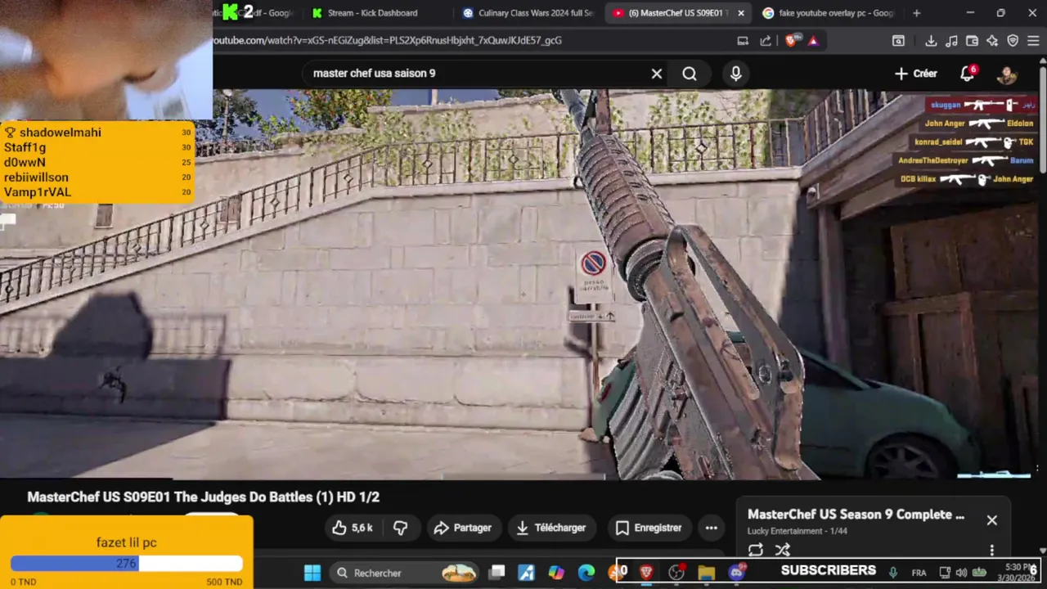Switch to fake youtube overlay pc tab
The image size is (1047, 589).
(828, 13)
